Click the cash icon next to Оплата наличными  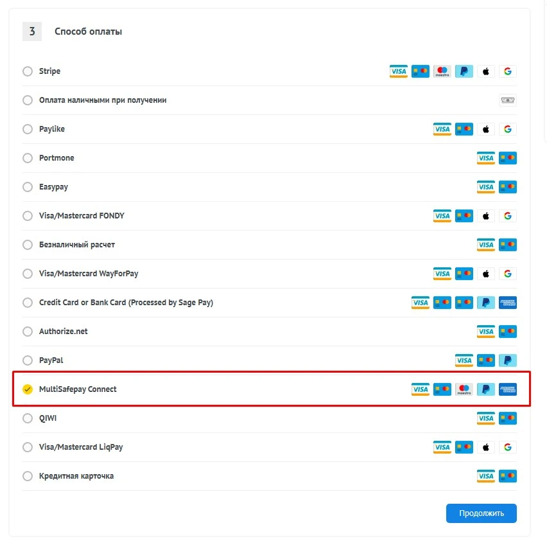507,100
